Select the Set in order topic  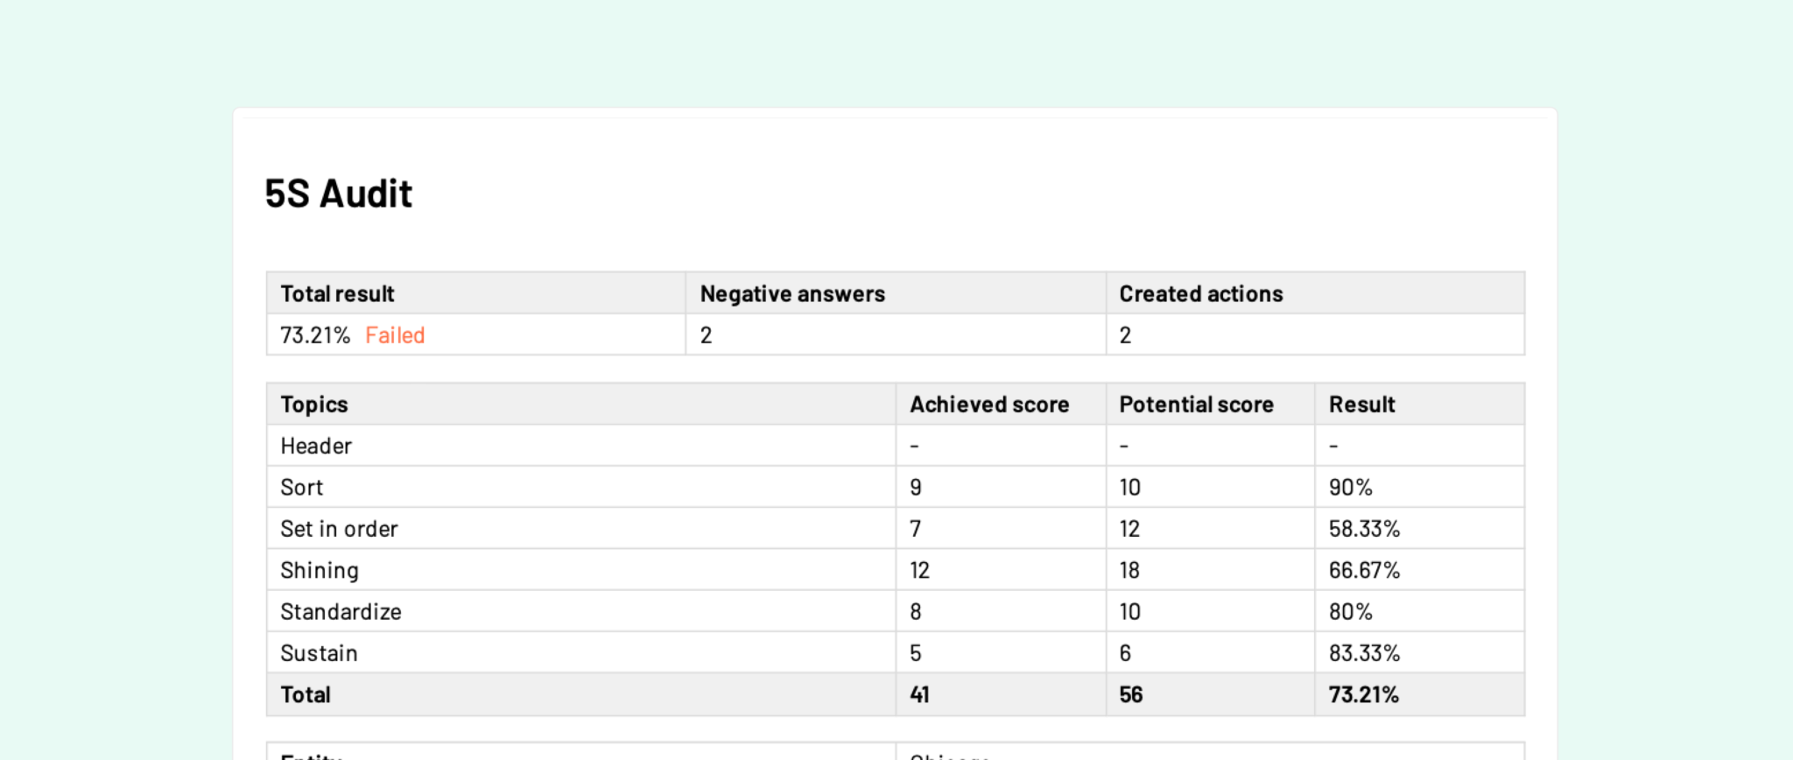[x=339, y=529]
